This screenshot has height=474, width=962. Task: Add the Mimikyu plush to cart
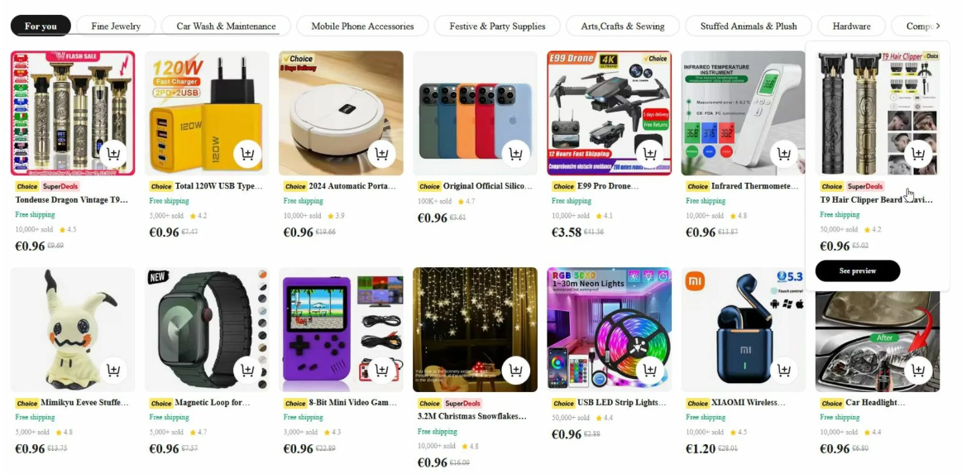113,371
